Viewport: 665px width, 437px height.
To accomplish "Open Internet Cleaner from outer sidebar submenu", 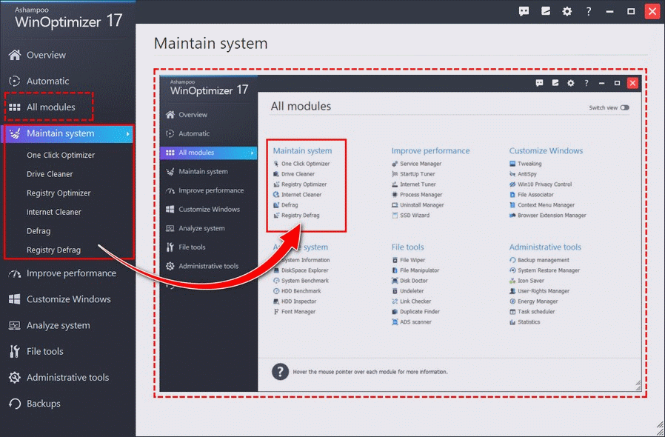I will coord(54,212).
